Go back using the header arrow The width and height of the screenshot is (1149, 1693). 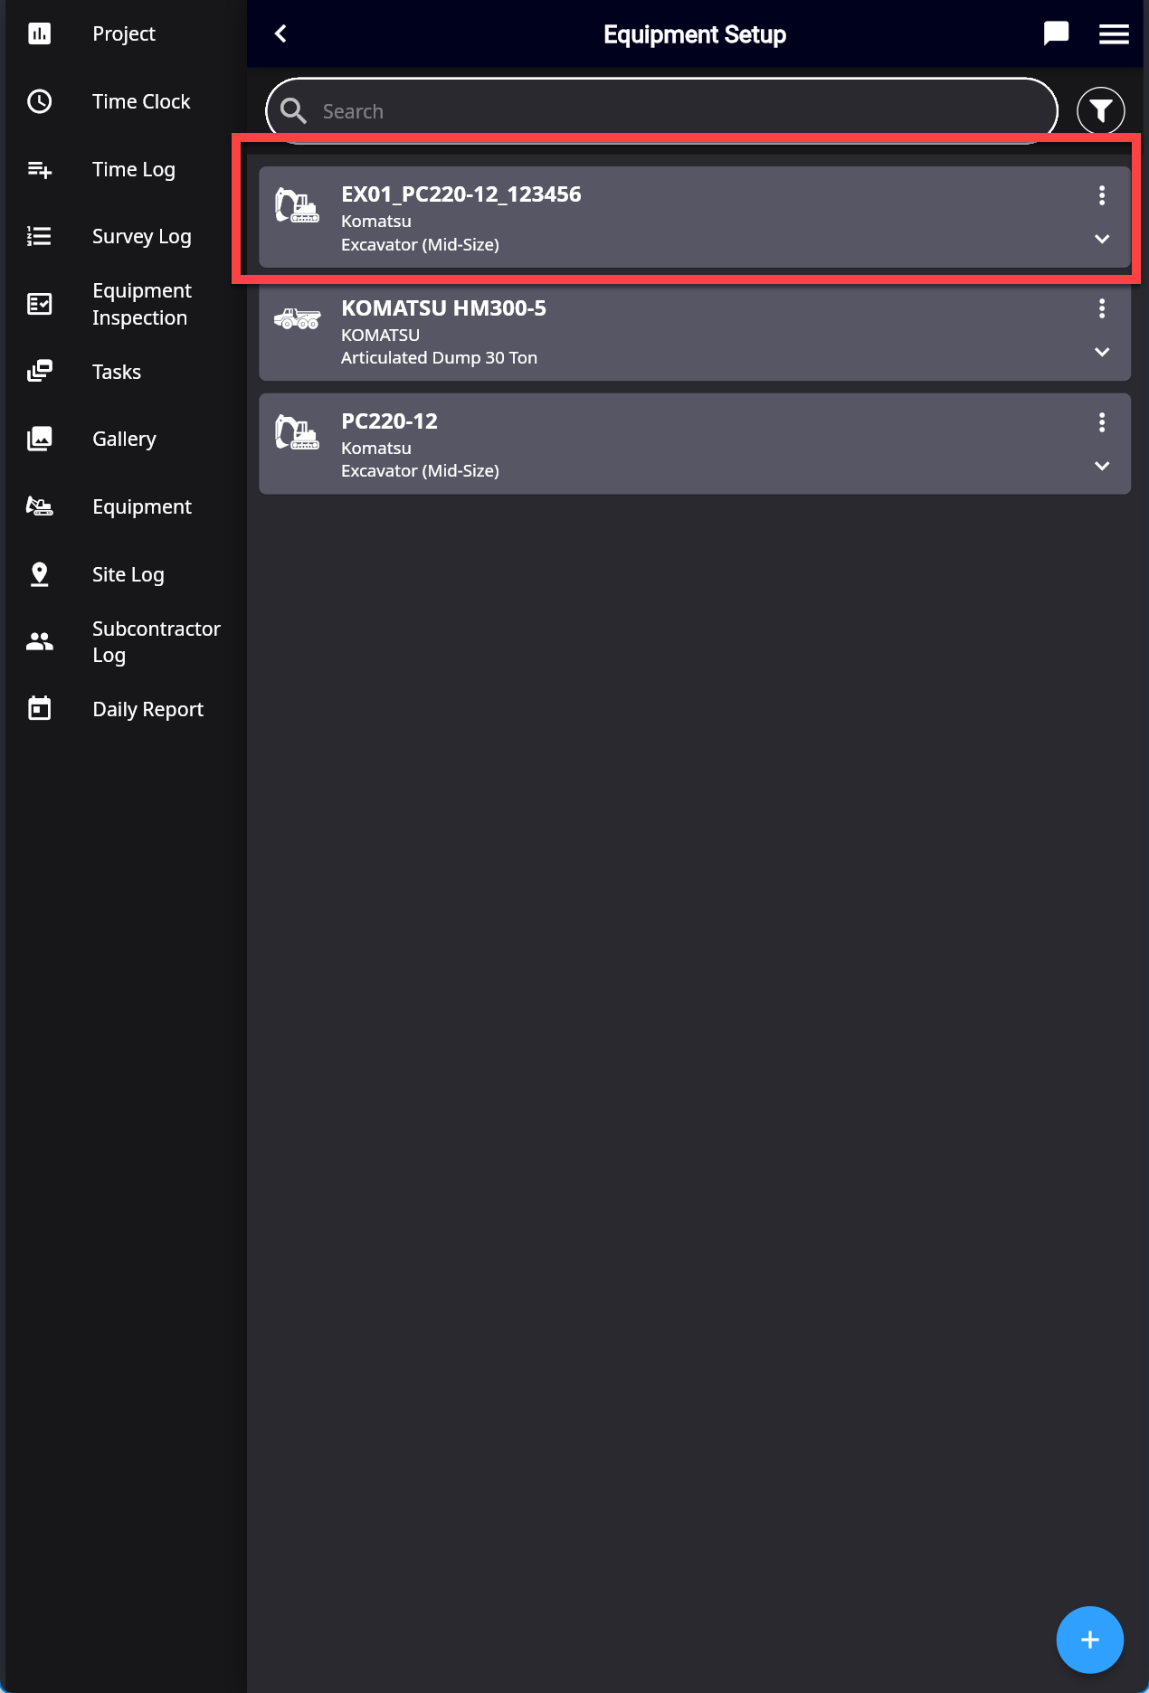280,34
